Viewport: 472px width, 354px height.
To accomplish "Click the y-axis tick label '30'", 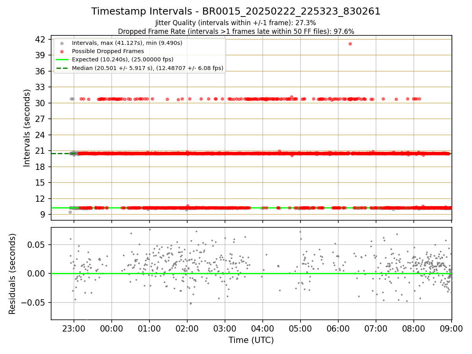I will [41, 103].
